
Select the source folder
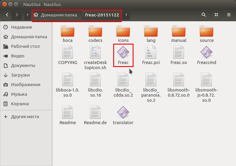pos(206,34)
